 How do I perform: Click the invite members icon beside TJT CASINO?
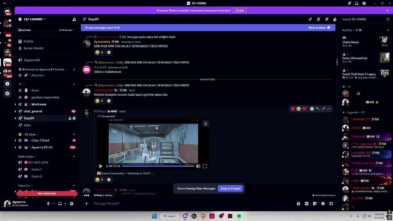pyautogui.click(x=74, y=19)
